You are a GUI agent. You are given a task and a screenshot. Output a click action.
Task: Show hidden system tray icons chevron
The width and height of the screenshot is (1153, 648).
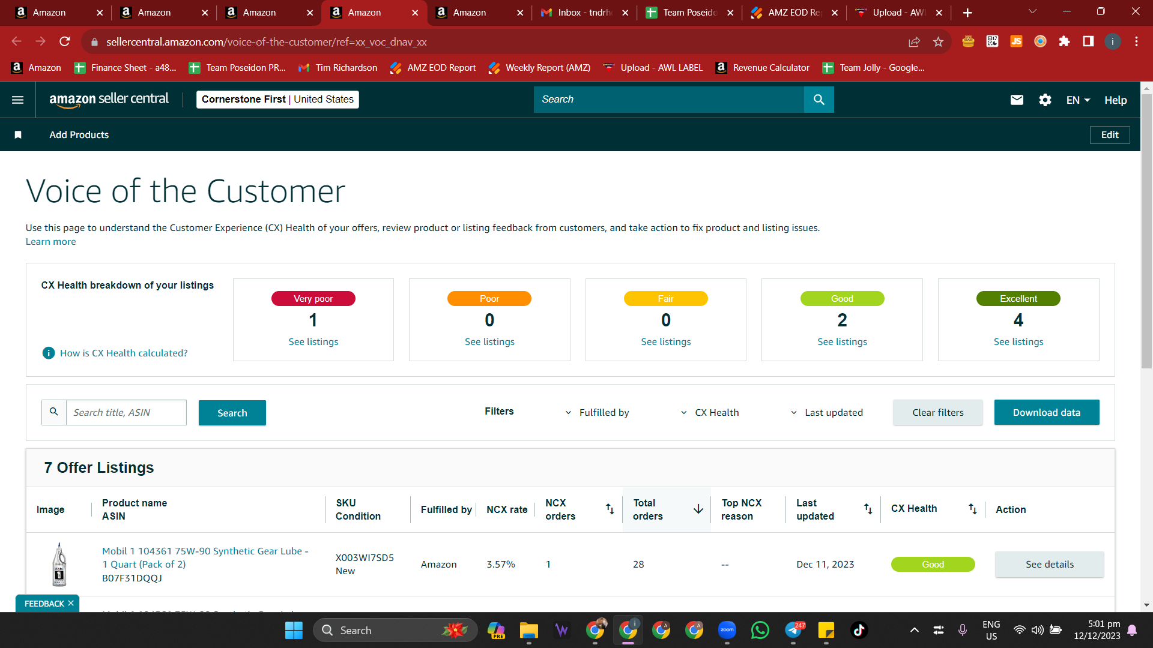(914, 630)
